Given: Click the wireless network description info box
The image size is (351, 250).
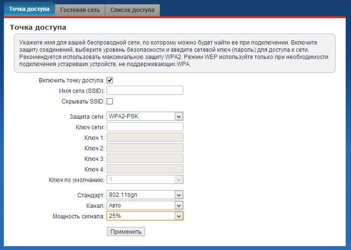Looking at the screenshot, I should pos(173,54).
